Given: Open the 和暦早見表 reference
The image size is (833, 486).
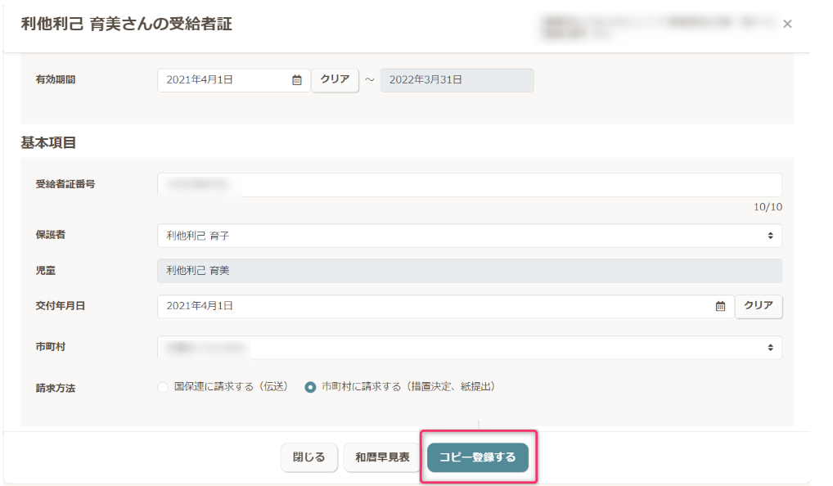Looking at the screenshot, I should [x=382, y=457].
